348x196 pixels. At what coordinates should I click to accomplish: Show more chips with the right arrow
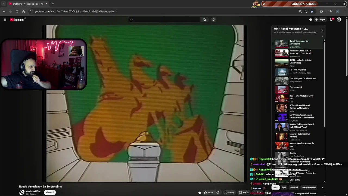point(323,188)
